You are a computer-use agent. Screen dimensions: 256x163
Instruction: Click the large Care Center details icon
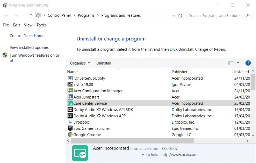[x=80, y=153]
